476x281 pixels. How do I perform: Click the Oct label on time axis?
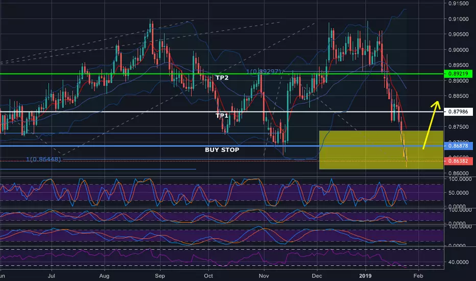tap(208, 276)
